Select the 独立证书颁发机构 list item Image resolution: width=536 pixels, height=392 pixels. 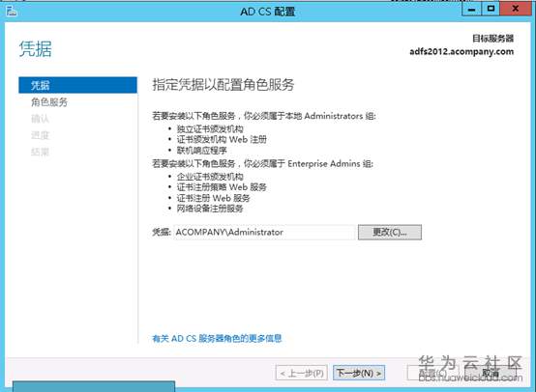[x=210, y=129]
